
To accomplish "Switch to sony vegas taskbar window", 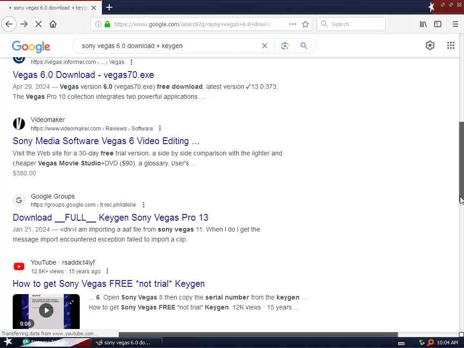I will [127, 343].
